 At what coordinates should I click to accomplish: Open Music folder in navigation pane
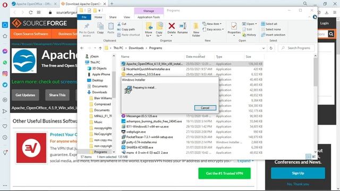point(98,122)
